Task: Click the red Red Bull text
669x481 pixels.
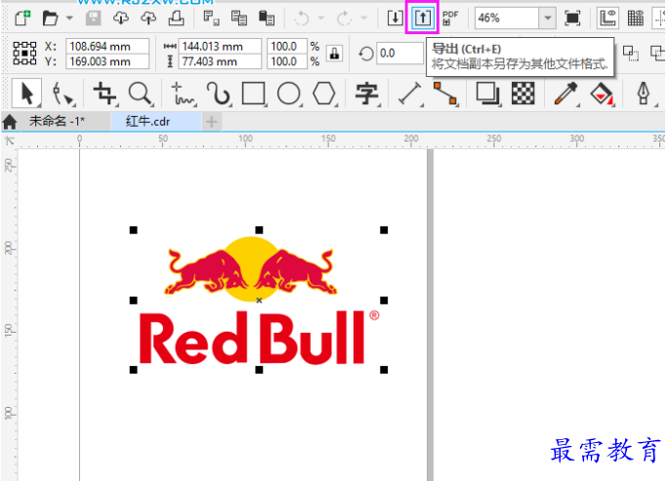Action: pos(252,338)
